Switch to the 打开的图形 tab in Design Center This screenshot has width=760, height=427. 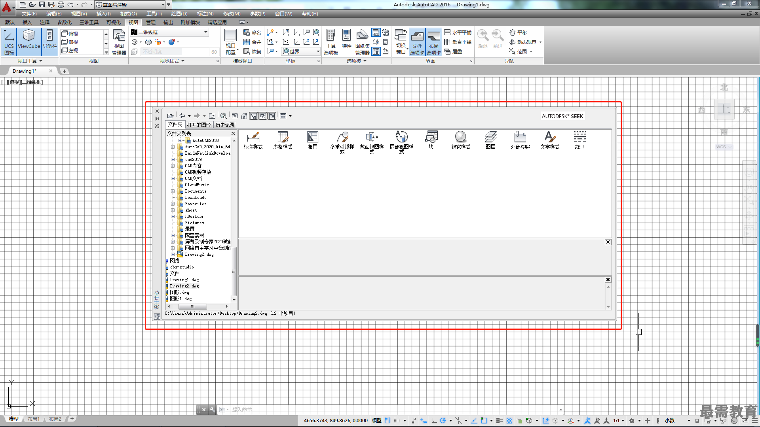[199, 125]
